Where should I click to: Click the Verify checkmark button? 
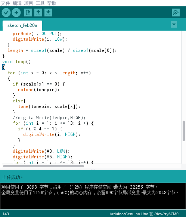point(6,13)
